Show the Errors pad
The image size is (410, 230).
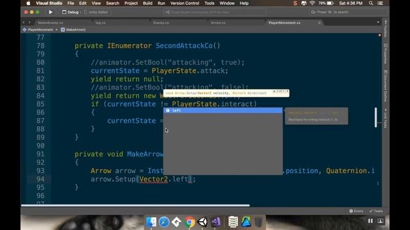pyautogui.click(x=356, y=211)
